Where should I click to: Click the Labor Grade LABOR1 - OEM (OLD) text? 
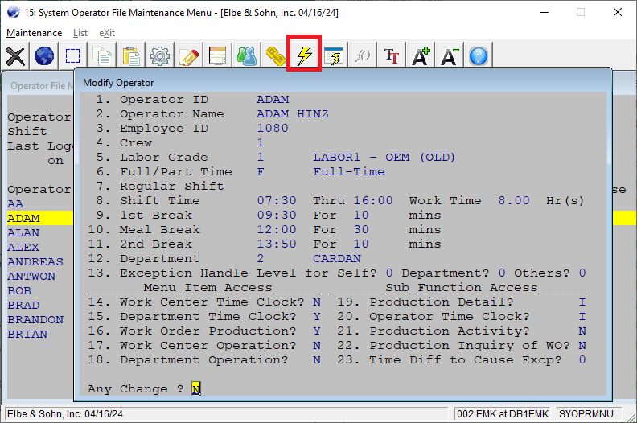(384, 158)
